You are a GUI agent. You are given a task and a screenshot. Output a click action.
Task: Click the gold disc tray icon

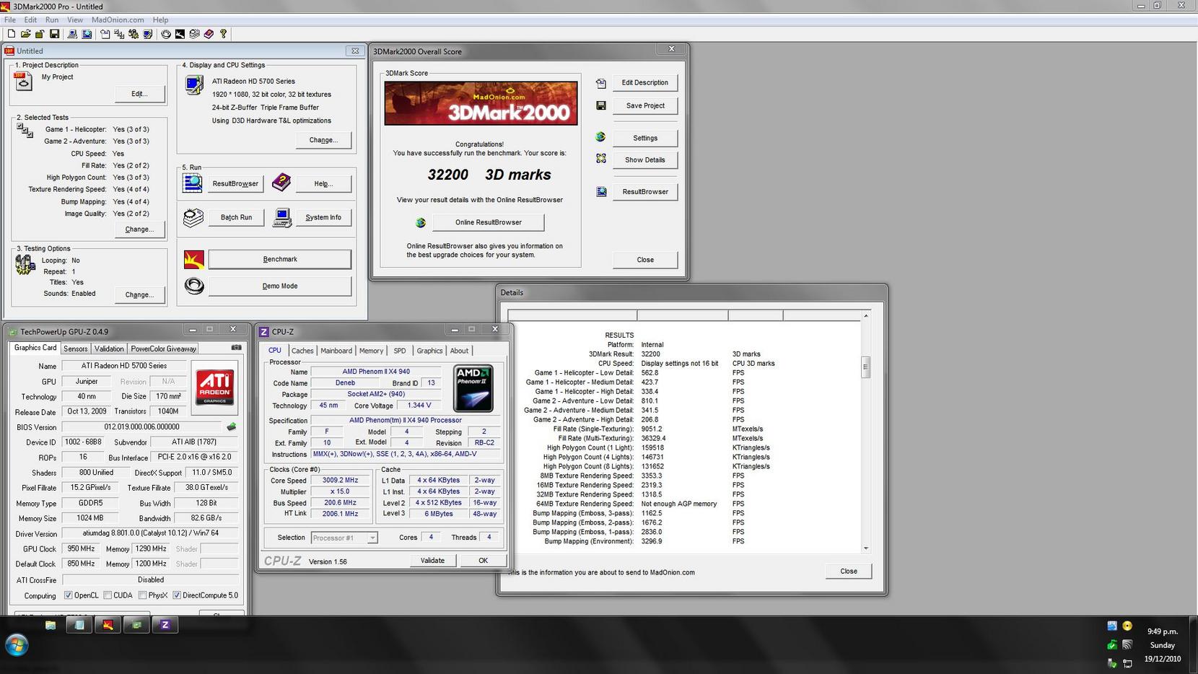[1127, 626]
